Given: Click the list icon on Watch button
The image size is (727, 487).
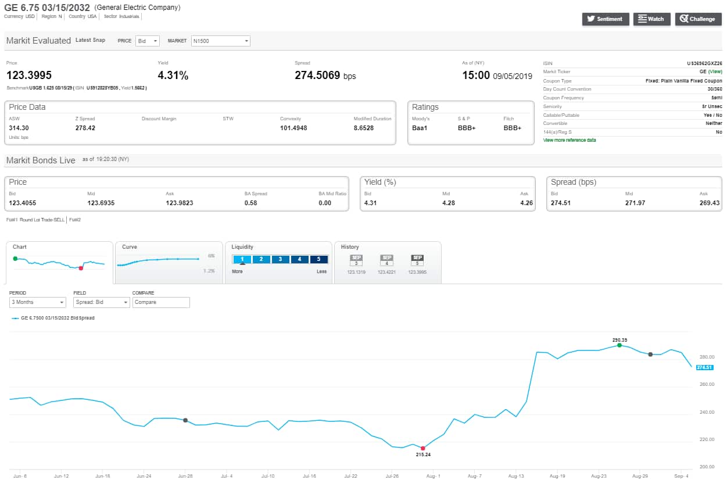Looking at the screenshot, I should tap(642, 19).
